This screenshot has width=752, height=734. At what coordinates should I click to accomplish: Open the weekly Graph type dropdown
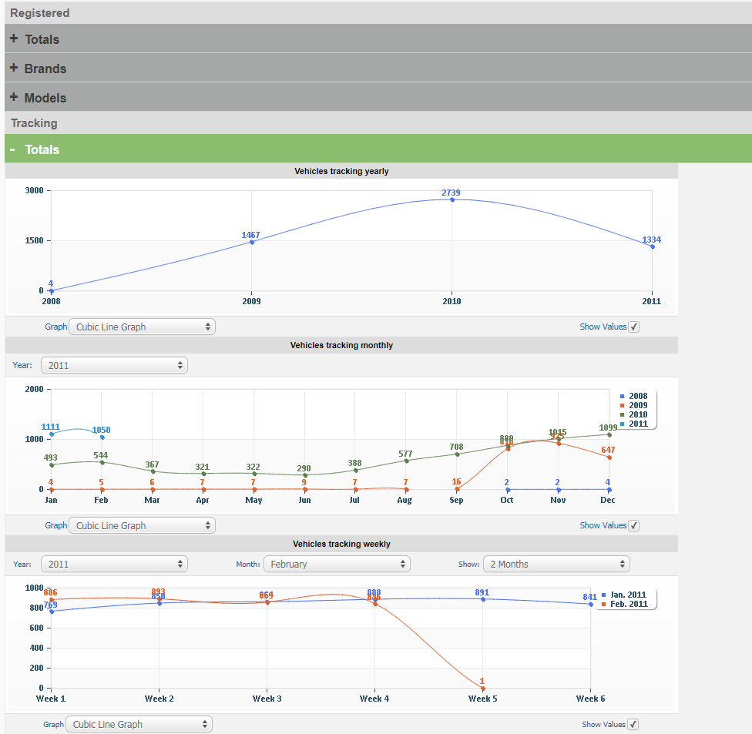tap(139, 724)
